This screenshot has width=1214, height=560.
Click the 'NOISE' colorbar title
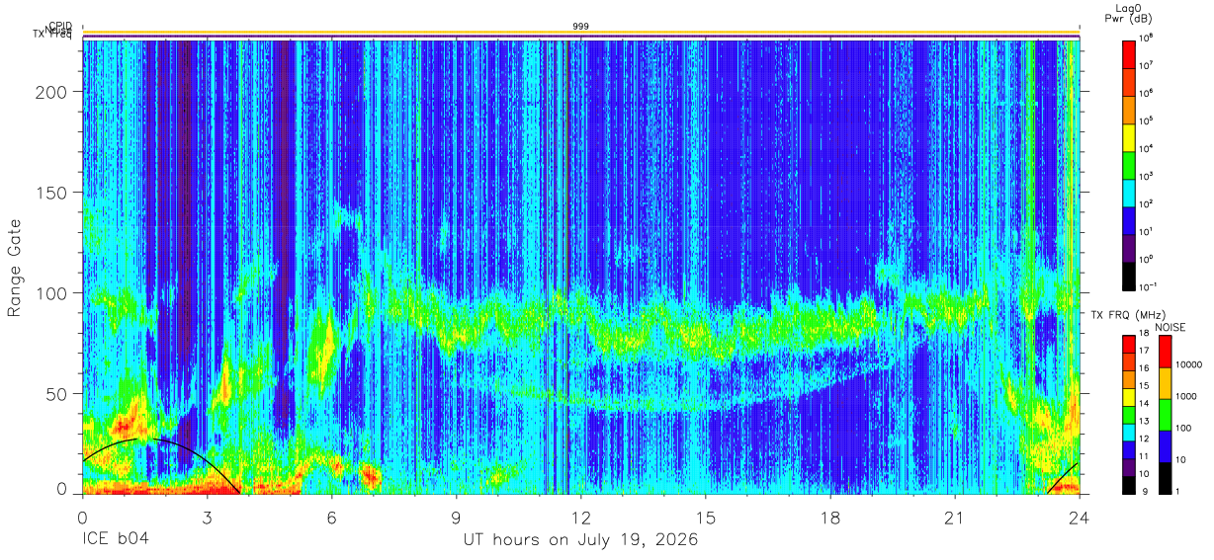click(x=1172, y=326)
